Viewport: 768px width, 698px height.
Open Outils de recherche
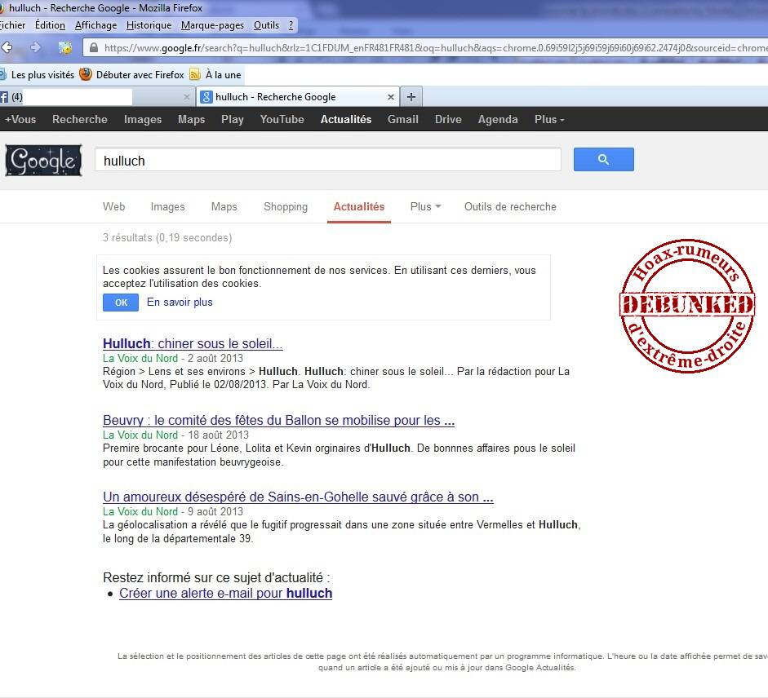click(510, 206)
